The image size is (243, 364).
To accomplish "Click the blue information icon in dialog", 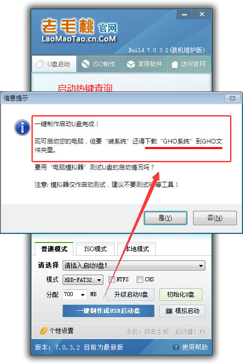I will (22, 128).
